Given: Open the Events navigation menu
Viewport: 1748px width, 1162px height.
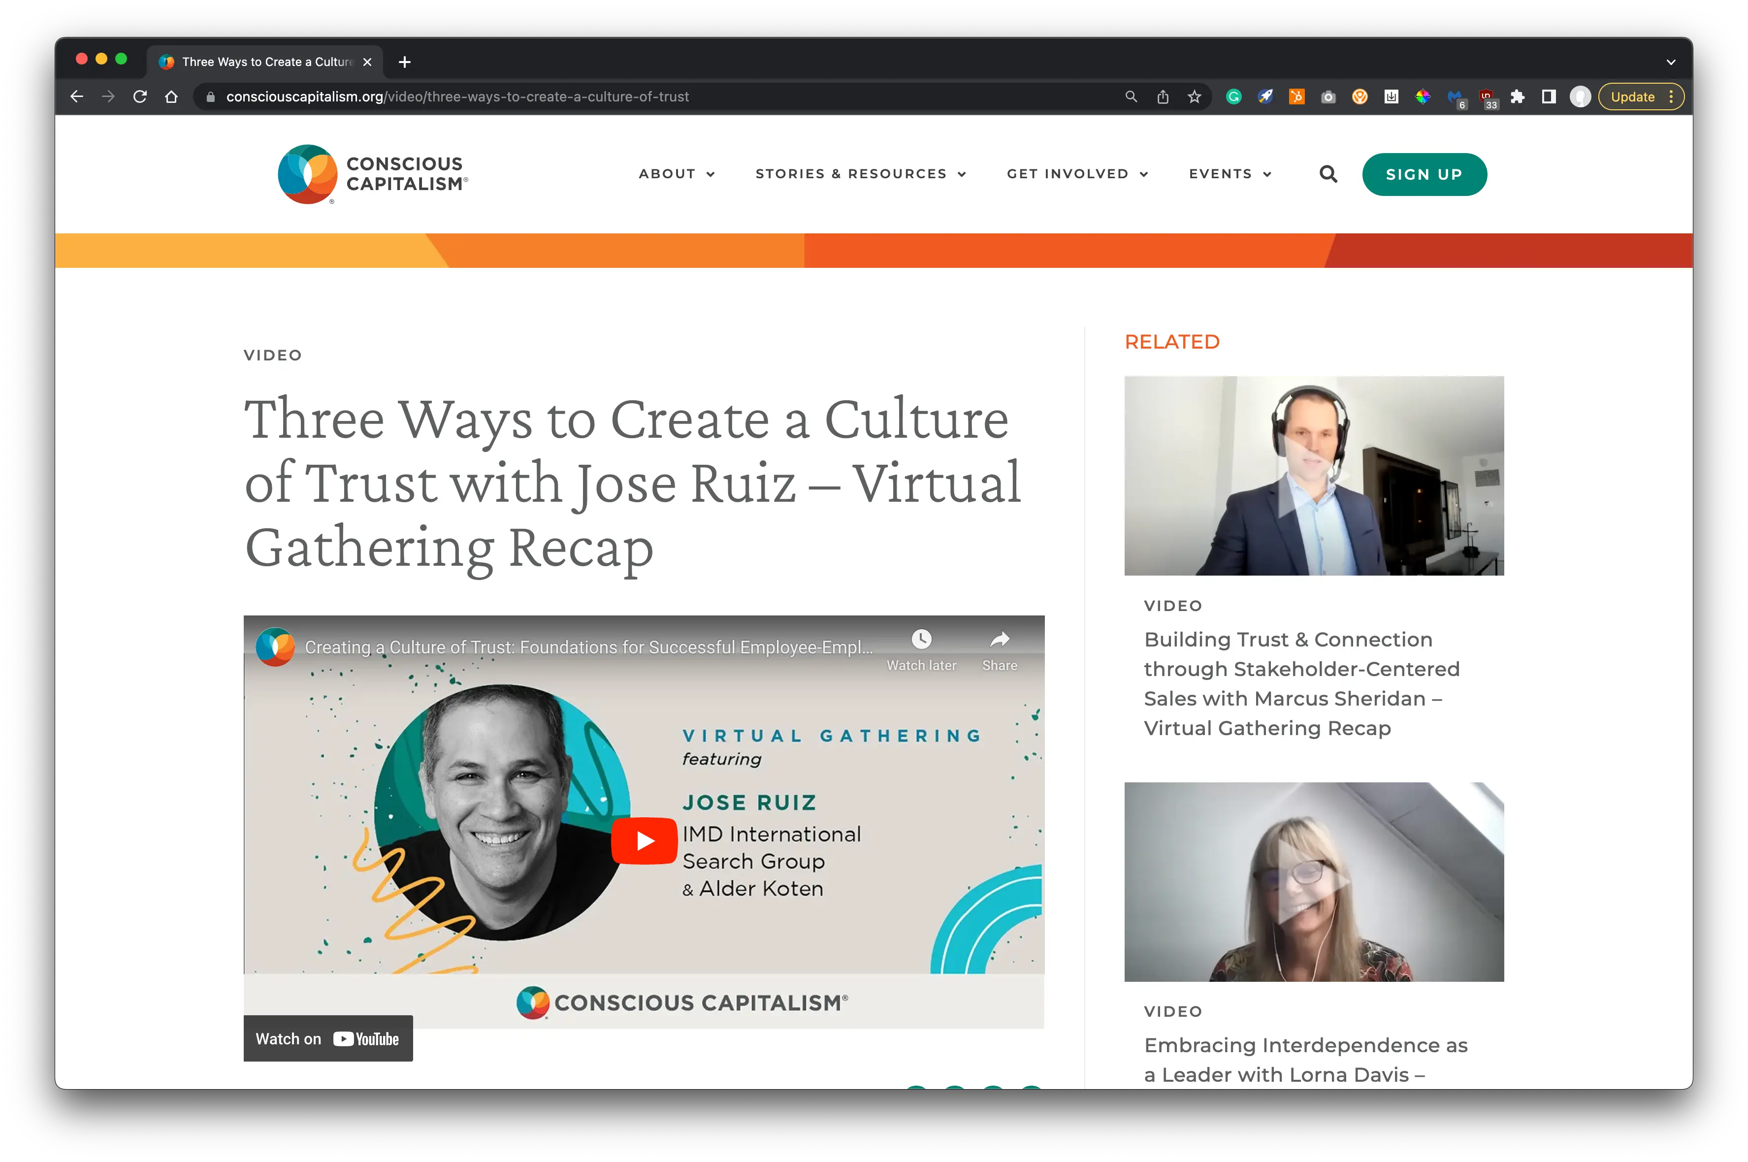Looking at the screenshot, I should point(1230,174).
